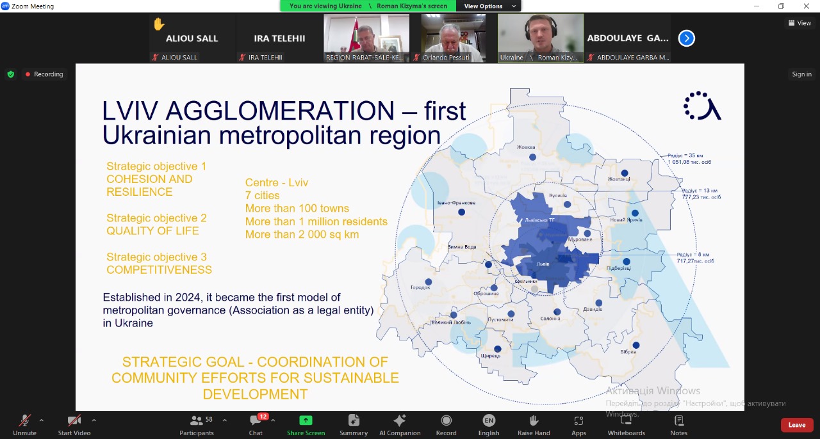Open Whiteboards from the toolbar
This screenshot has width=820, height=439.
click(626, 425)
